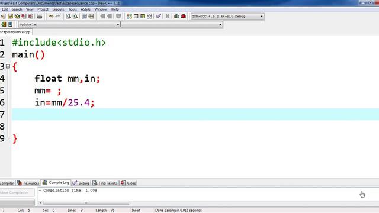Click 'Compilation Time: 1.00s' log entry
This screenshot has height=213, width=379.
pyautogui.click(x=70, y=191)
